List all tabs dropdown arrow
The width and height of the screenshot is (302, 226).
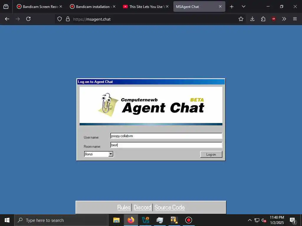243,6
